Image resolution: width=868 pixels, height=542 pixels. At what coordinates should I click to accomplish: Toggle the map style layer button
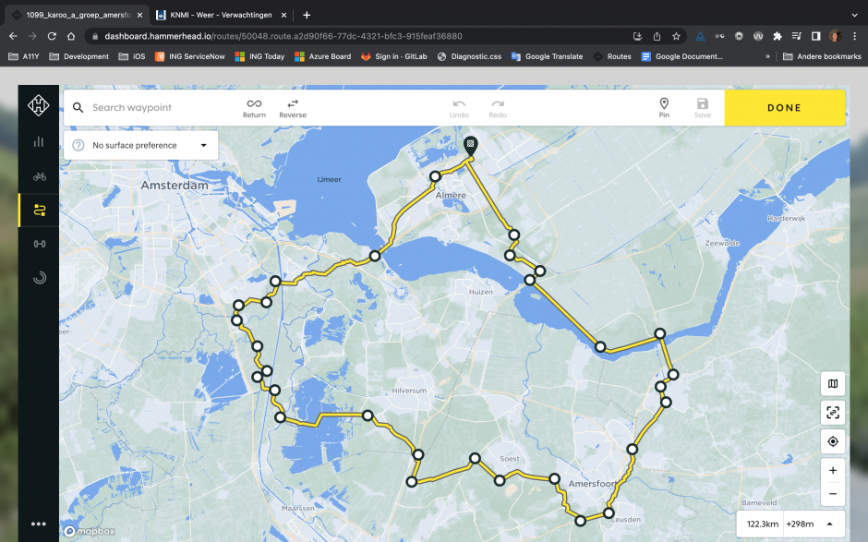[833, 384]
